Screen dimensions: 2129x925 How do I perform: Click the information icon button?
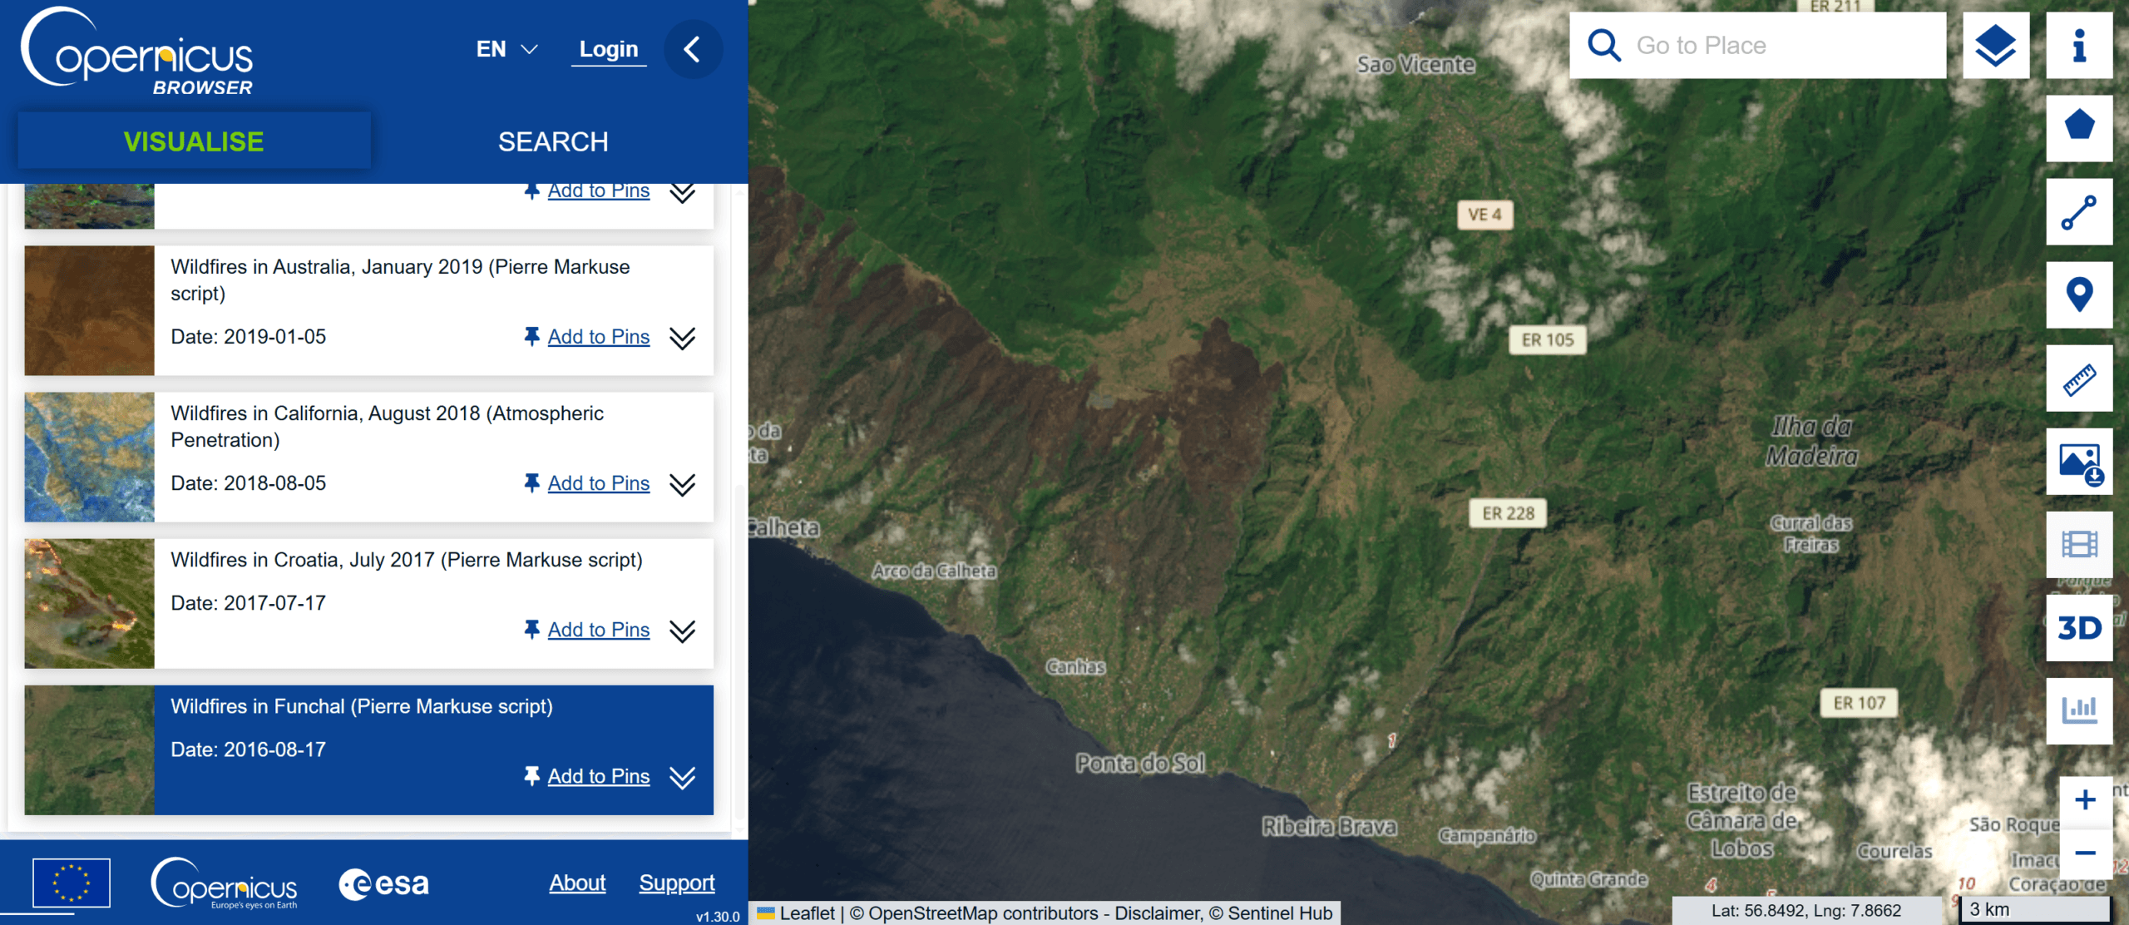click(x=2078, y=46)
